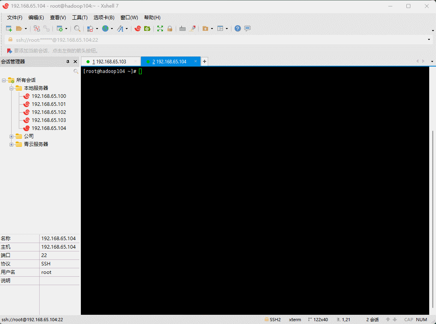Click the chat feedback bubble icon
Viewport: 436px width, 324px height.
pyautogui.click(x=247, y=28)
